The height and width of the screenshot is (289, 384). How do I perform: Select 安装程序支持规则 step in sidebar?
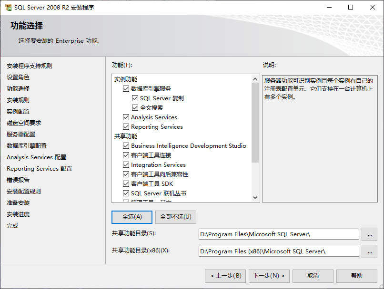(30, 66)
